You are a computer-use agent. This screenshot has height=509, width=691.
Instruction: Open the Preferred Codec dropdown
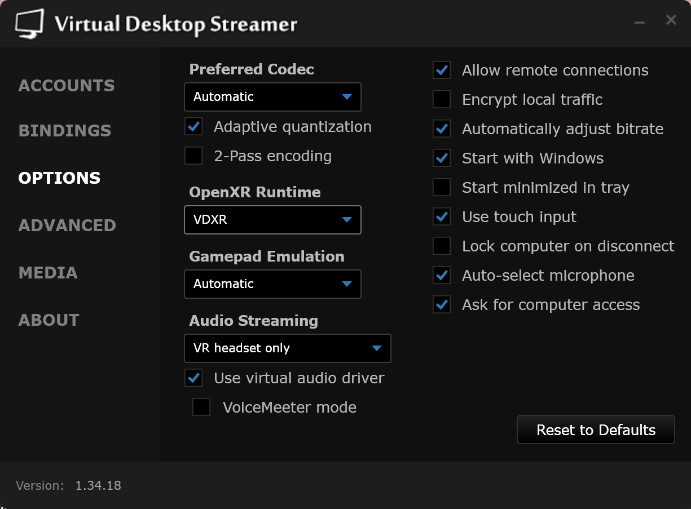tap(272, 97)
